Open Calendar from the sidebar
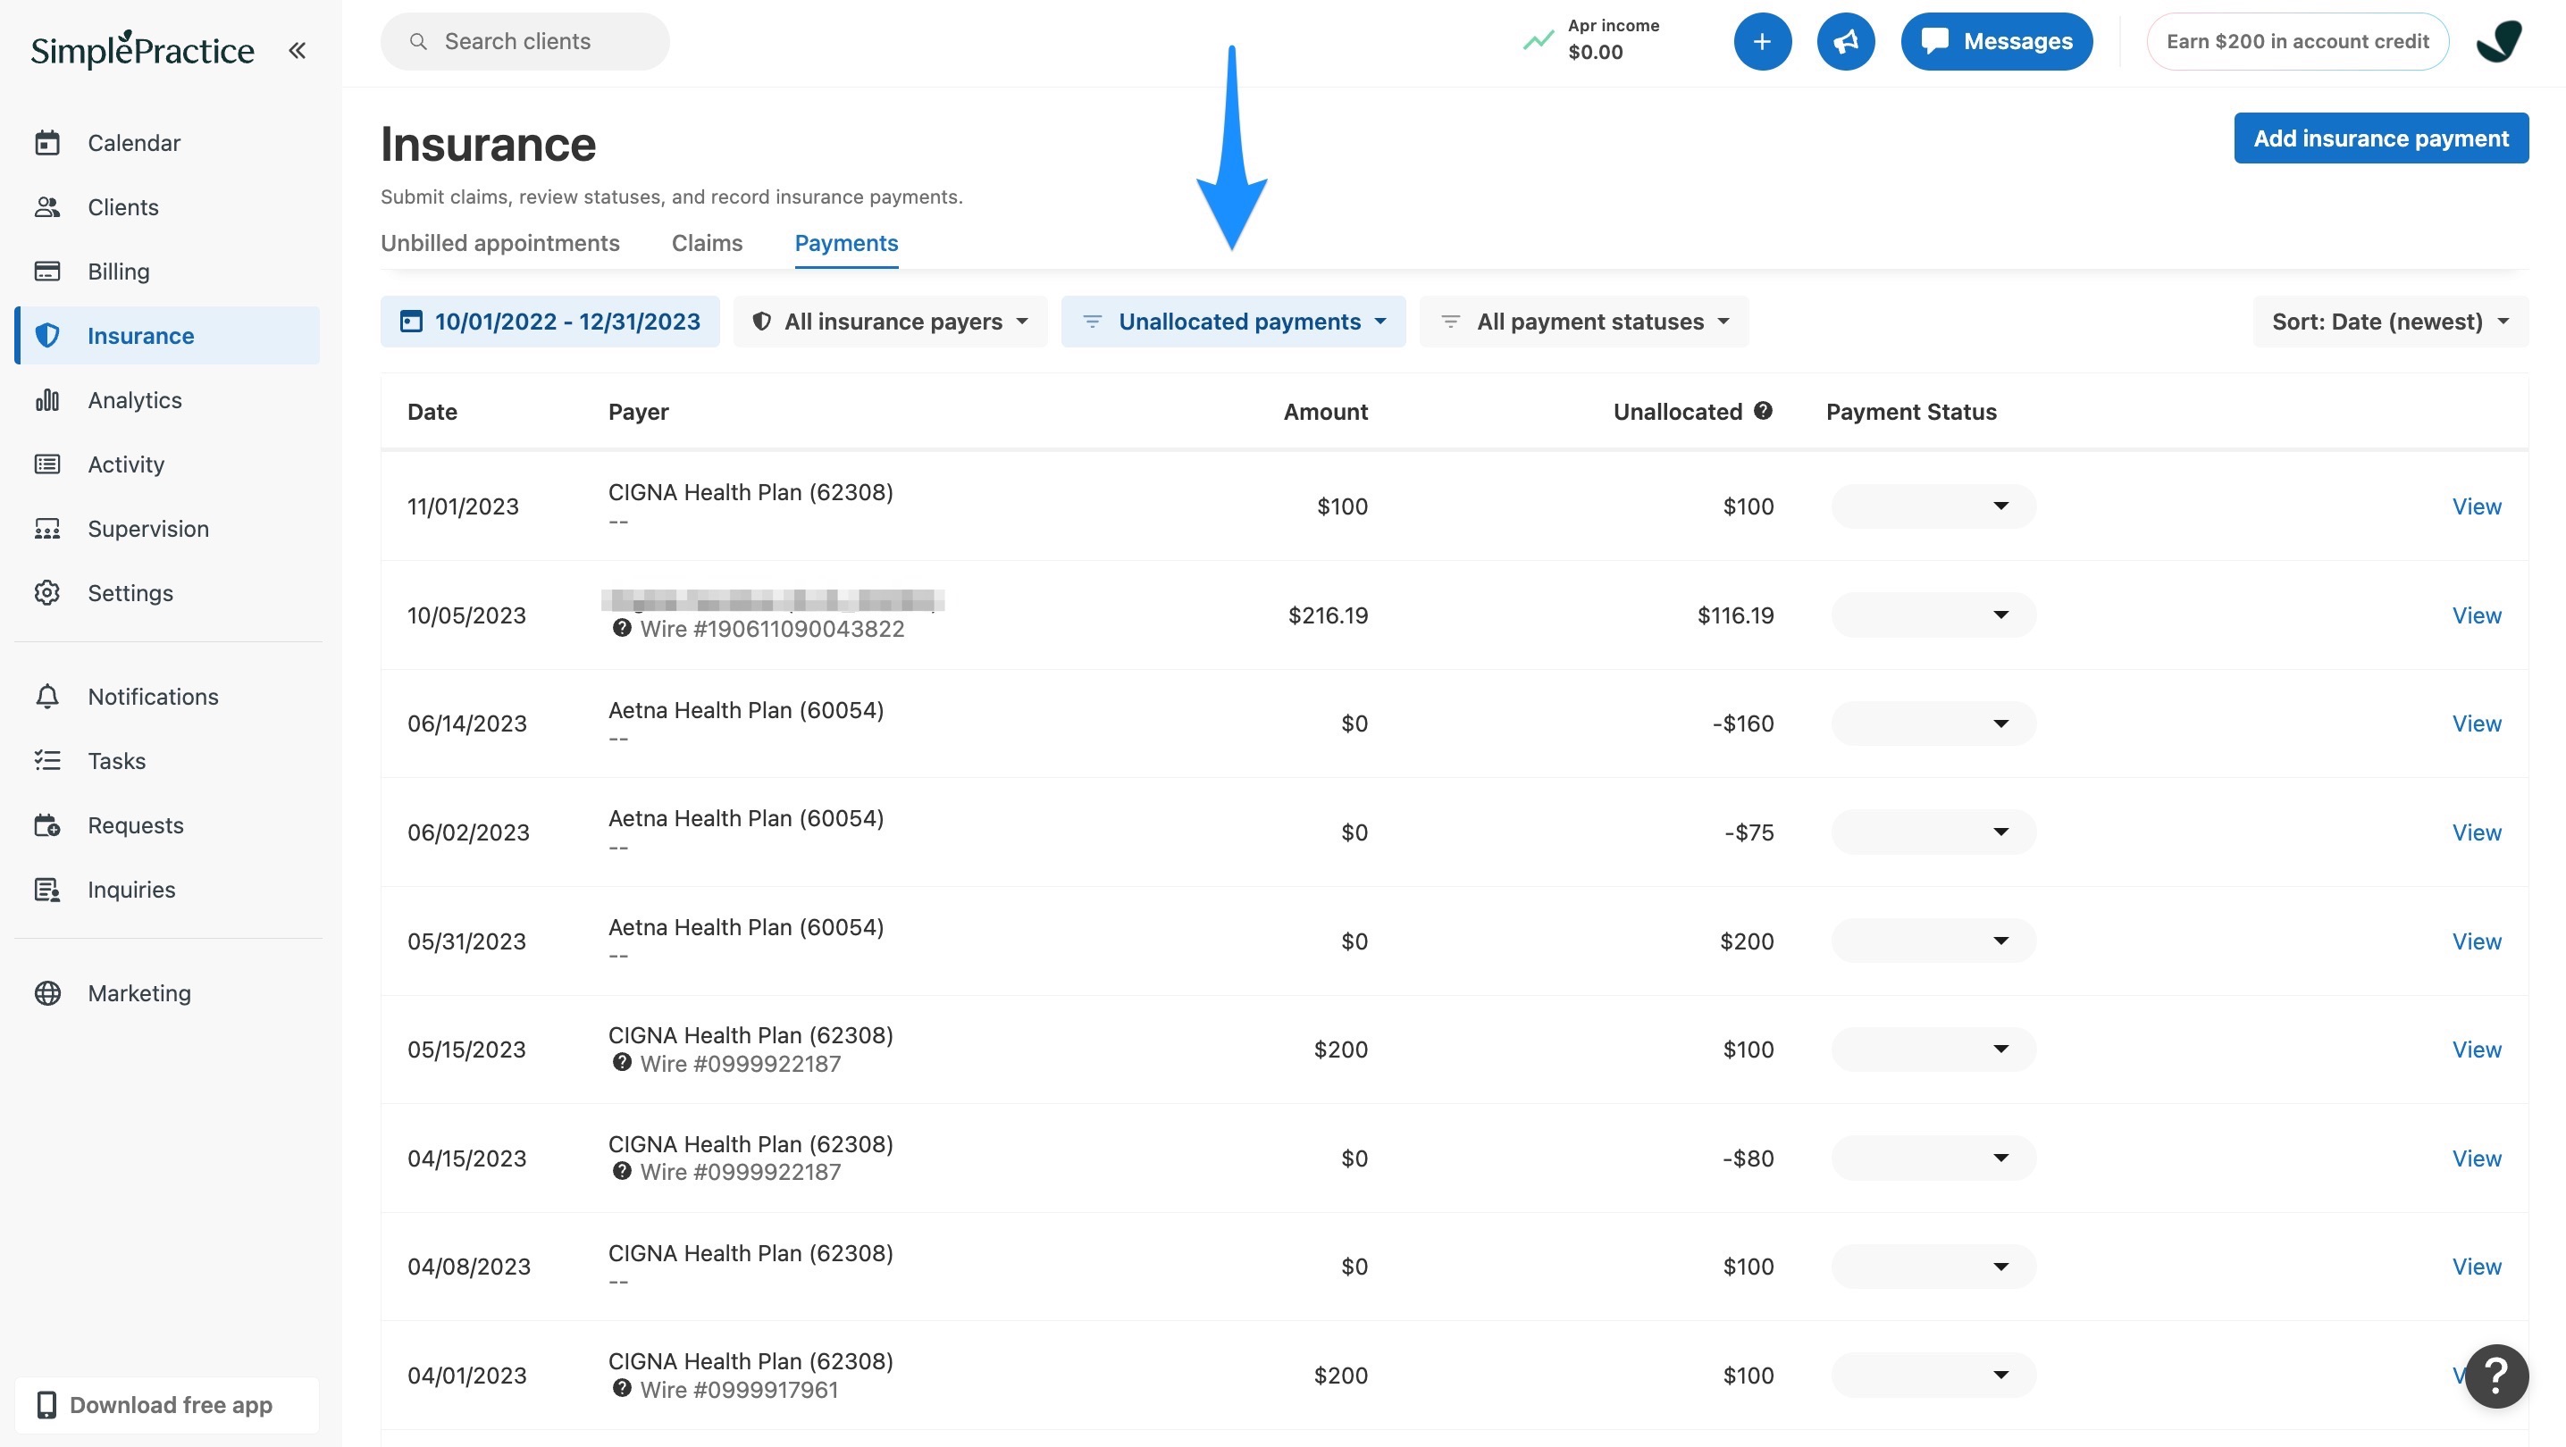 click(167, 142)
